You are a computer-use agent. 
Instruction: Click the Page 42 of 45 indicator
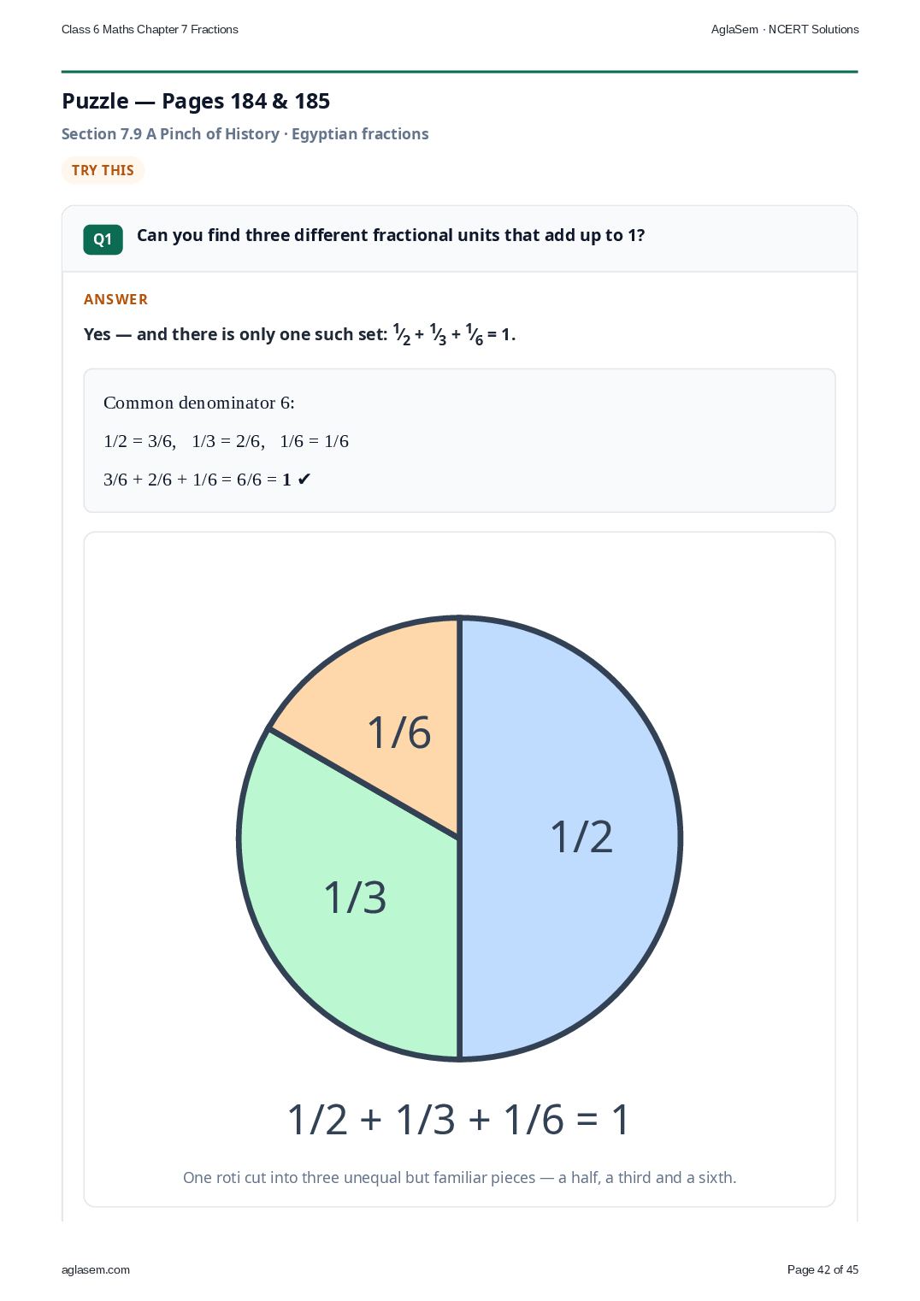(823, 1269)
